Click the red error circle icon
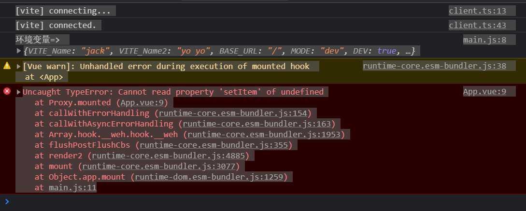 7,91
